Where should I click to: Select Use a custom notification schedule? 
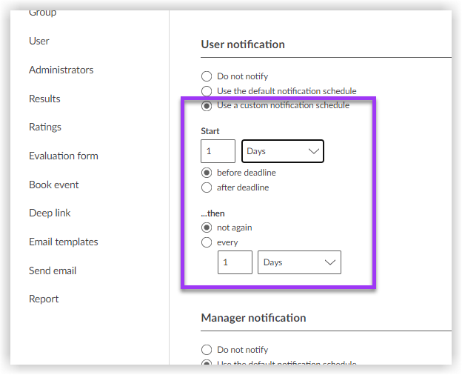point(207,106)
